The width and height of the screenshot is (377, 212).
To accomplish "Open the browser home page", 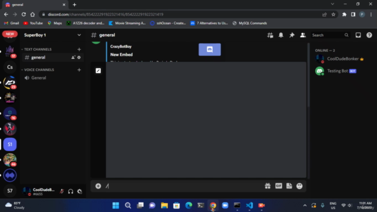I will (32, 14).
